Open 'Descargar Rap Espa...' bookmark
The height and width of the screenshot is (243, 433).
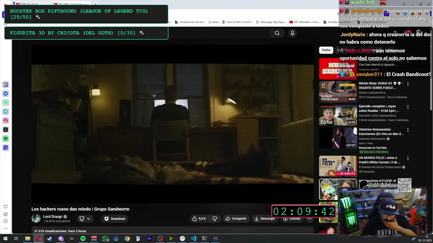pos(271,22)
